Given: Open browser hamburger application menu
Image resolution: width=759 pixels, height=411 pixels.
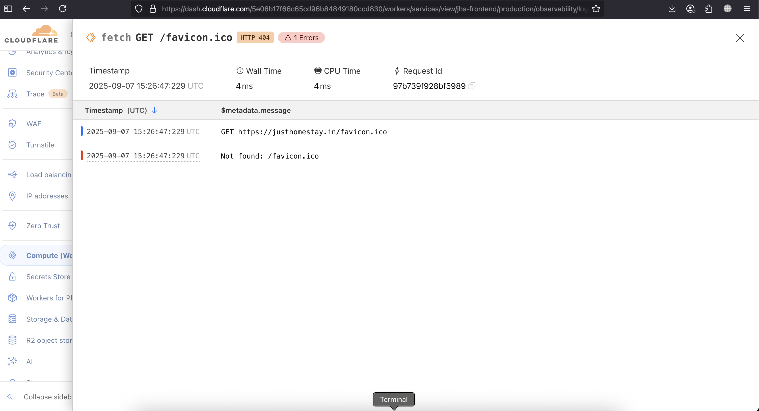Looking at the screenshot, I should pos(747,9).
